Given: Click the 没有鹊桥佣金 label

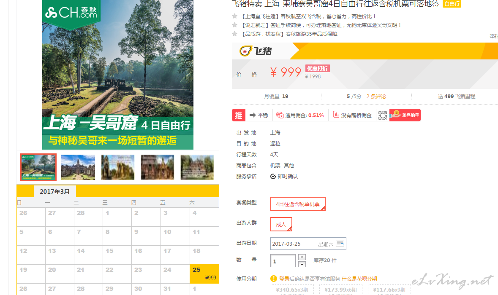Looking at the screenshot, I should click(356, 115).
